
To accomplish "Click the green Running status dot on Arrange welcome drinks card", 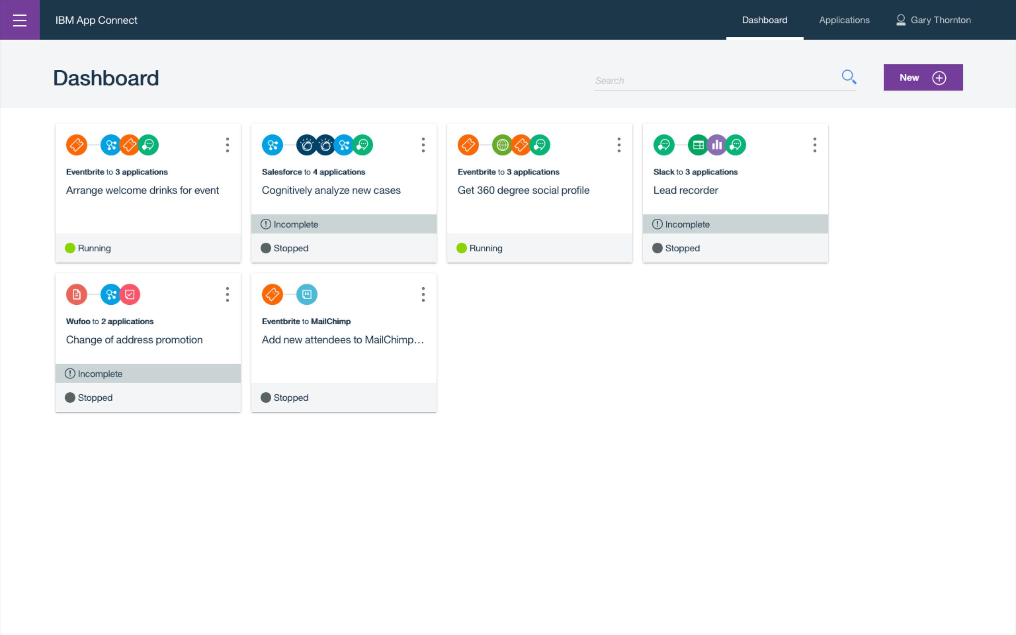I will pos(70,248).
